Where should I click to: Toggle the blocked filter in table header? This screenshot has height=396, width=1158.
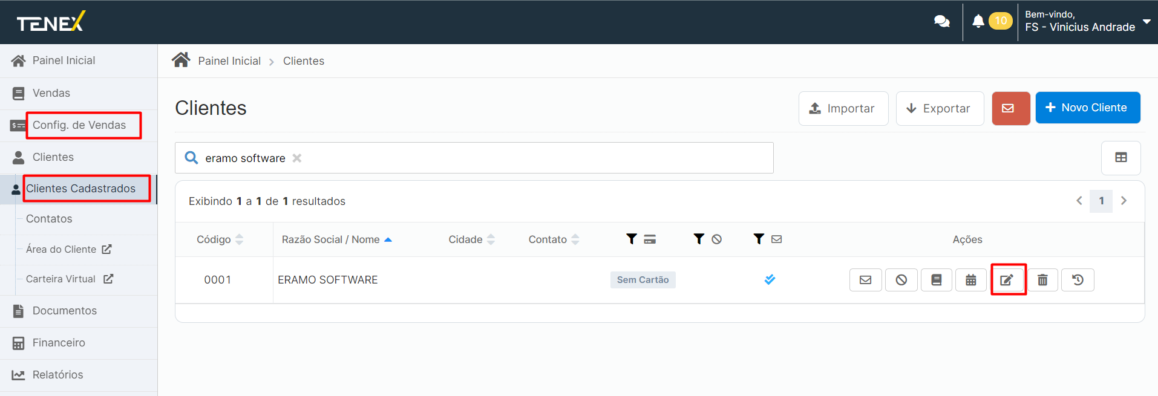(707, 239)
